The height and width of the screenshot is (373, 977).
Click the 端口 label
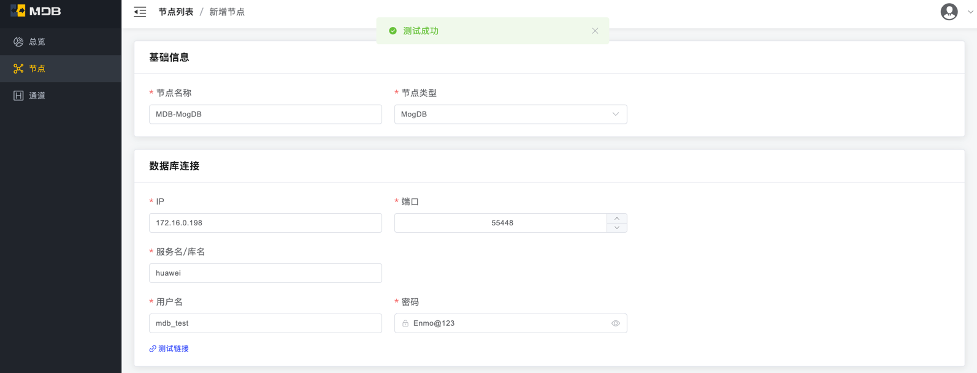(x=410, y=202)
